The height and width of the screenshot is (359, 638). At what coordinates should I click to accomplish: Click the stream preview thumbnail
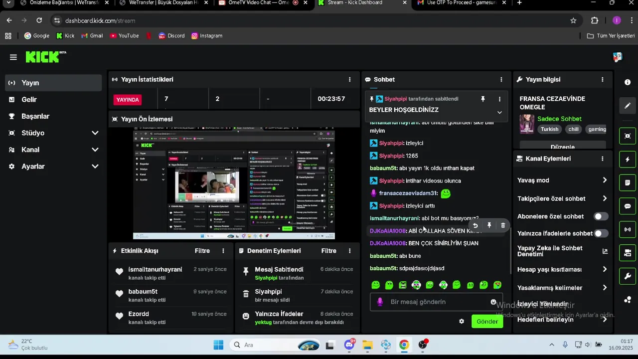coord(234,183)
